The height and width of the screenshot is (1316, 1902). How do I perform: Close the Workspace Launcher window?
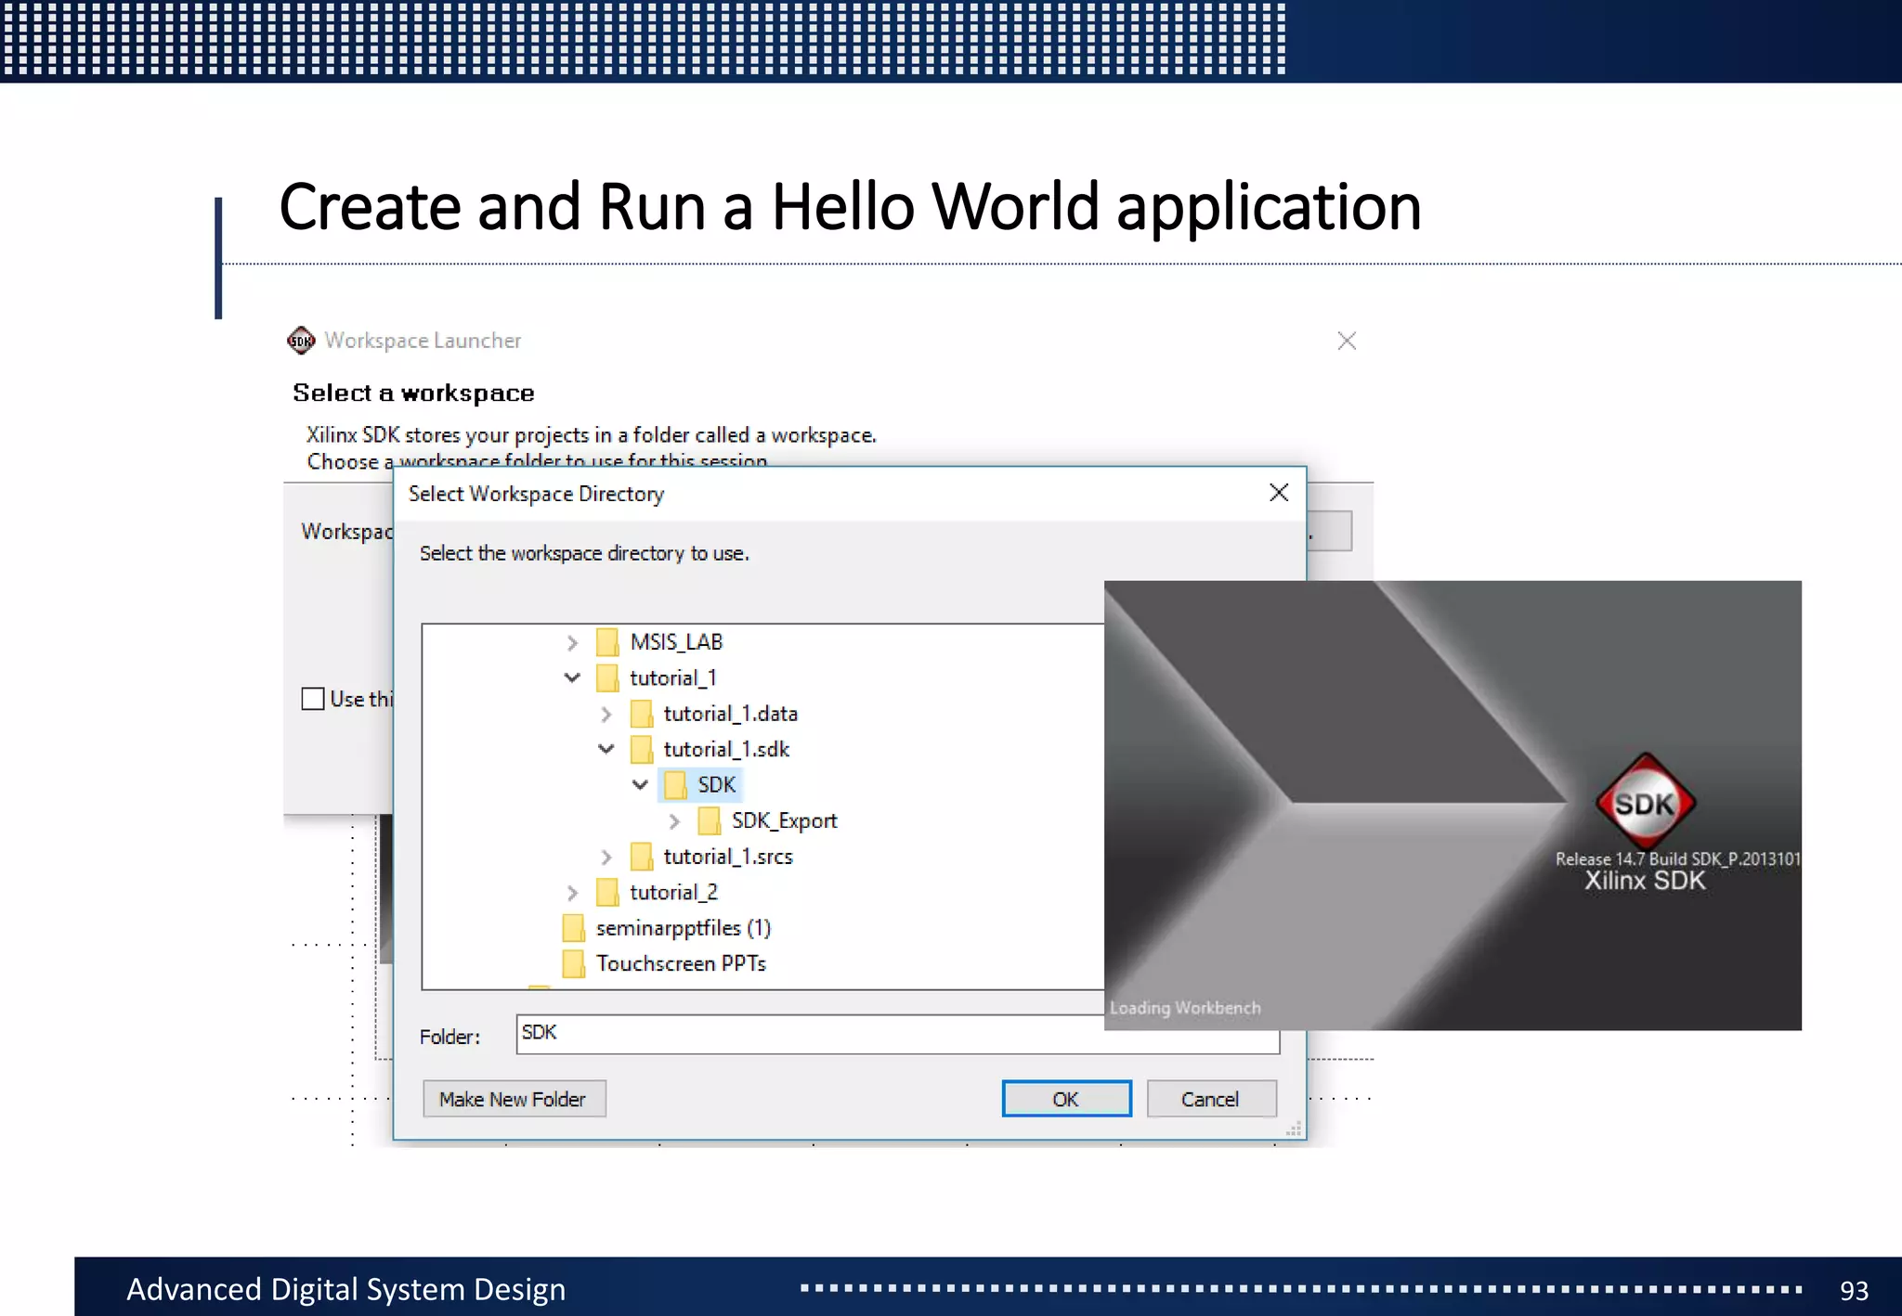point(1347,341)
